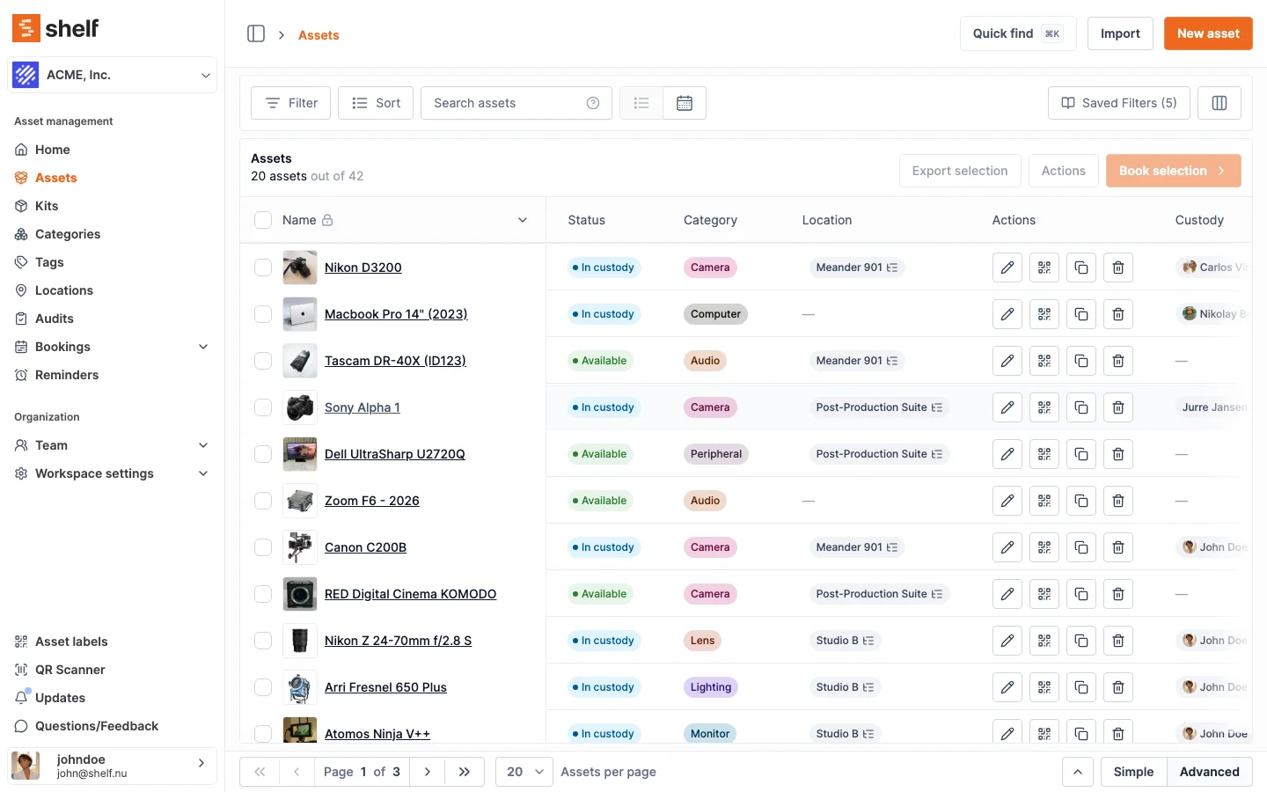Image resolution: width=1267 pixels, height=792 pixels.
Task: Switch to the Advanced mode tab
Action: click(x=1210, y=772)
